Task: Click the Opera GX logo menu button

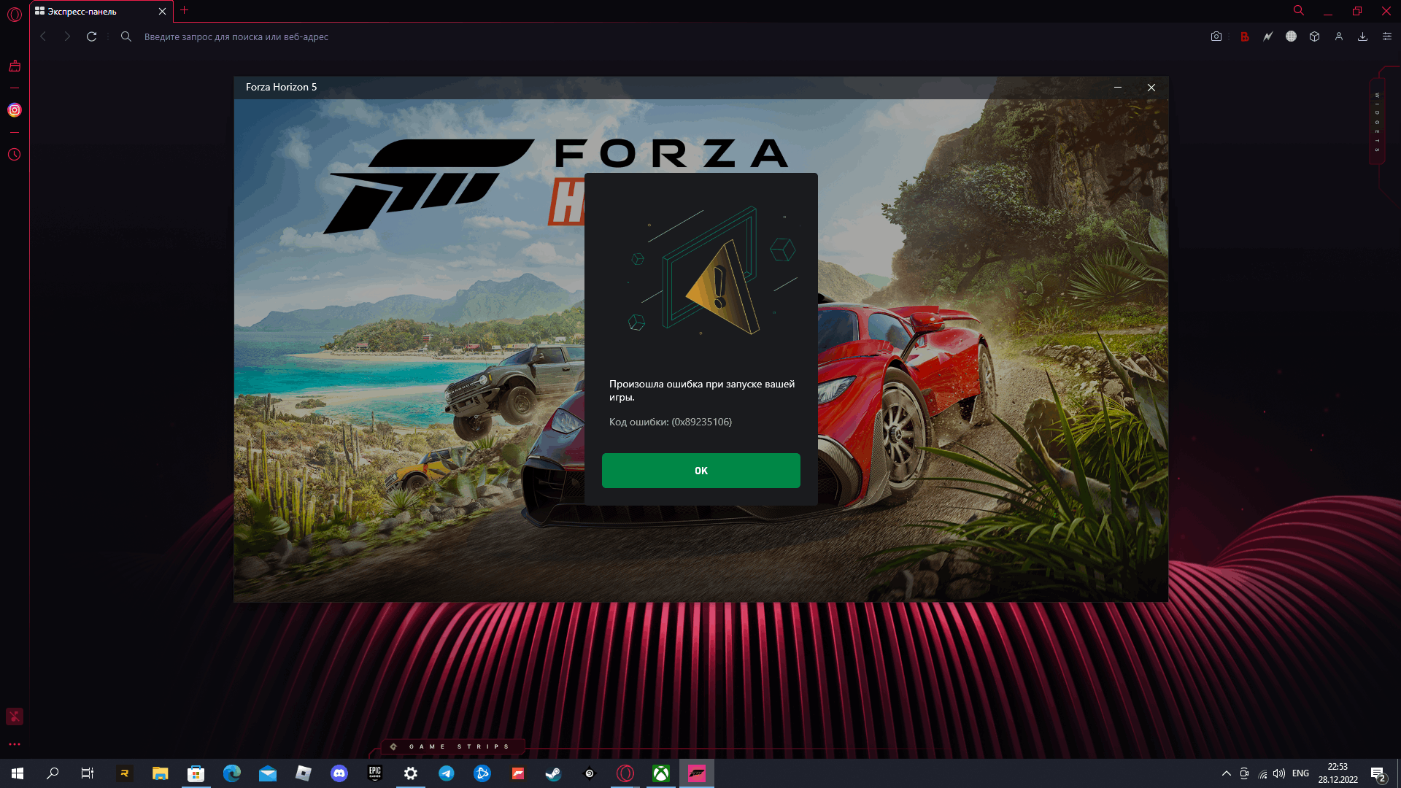Action: click(x=15, y=15)
